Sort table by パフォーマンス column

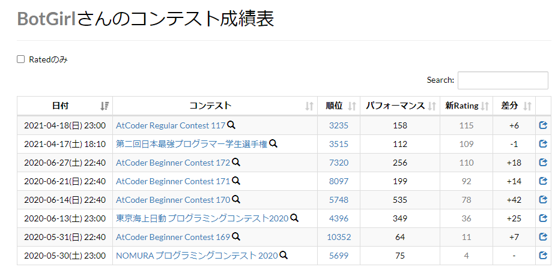pyautogui.click(x=400, y=106)
